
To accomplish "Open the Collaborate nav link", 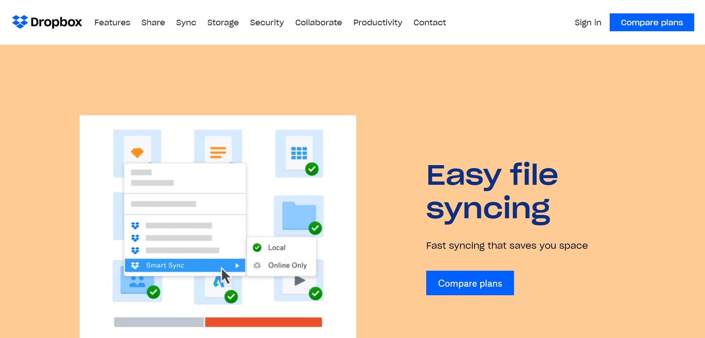I will [x=318, y=22].
